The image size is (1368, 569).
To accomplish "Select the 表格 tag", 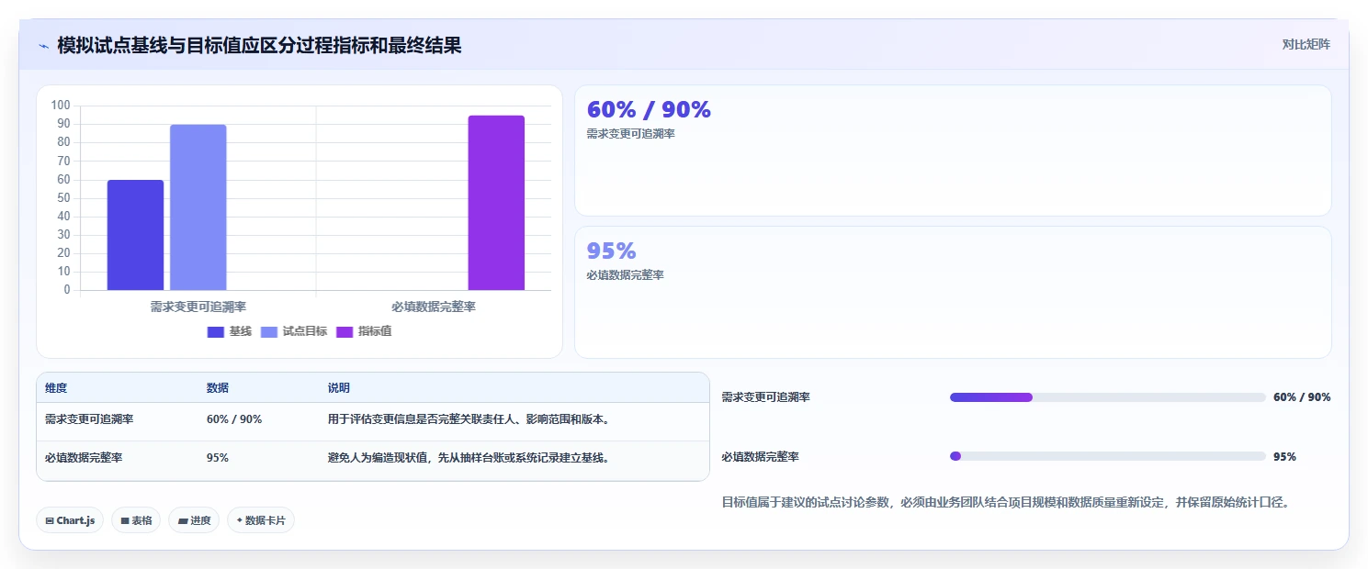I will tap(136, 520).
